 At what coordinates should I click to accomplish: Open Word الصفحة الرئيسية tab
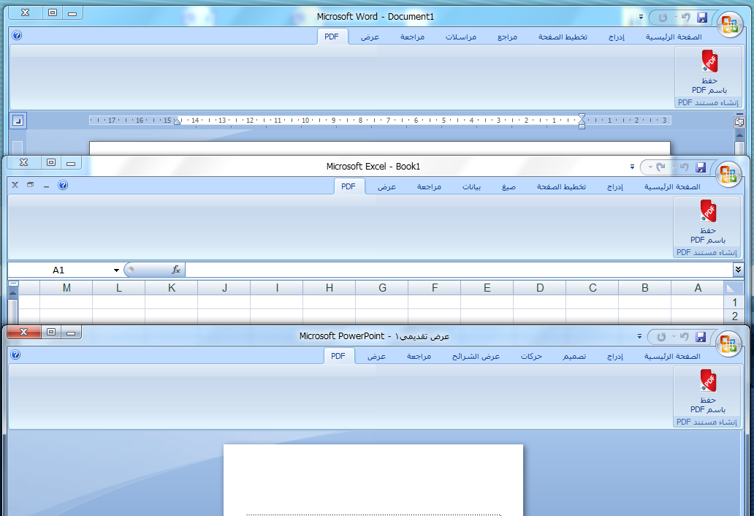coord(673,37)
